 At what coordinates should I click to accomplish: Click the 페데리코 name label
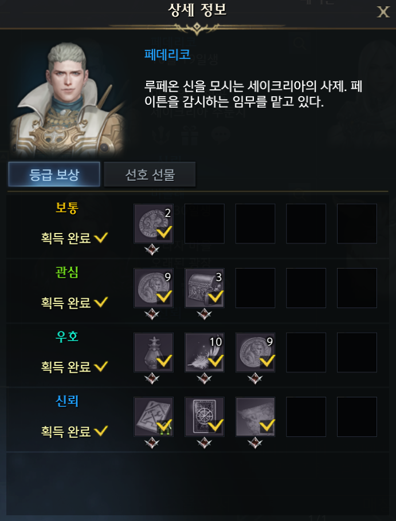(167, 54)
